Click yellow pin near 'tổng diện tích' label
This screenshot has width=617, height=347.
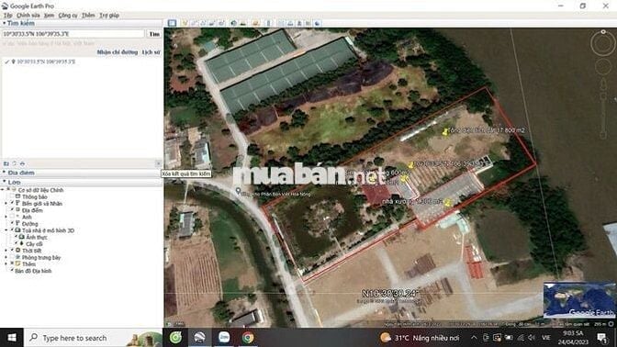click(444, 132)
